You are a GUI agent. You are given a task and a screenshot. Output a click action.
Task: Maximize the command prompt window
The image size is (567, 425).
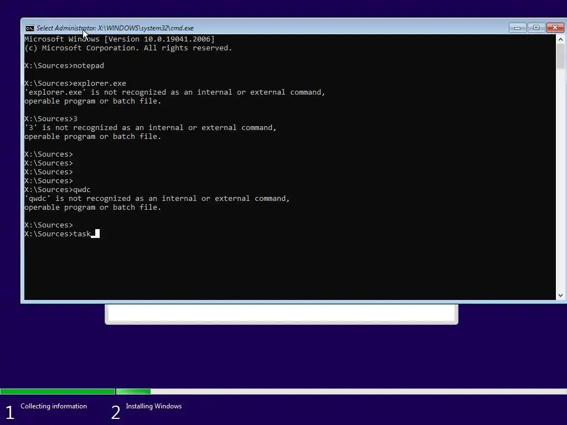point(536,28)
